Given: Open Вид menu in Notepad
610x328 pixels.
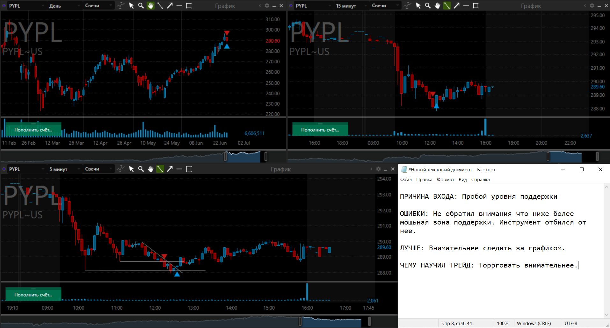Looking at the screenshot, I should 463,180.
